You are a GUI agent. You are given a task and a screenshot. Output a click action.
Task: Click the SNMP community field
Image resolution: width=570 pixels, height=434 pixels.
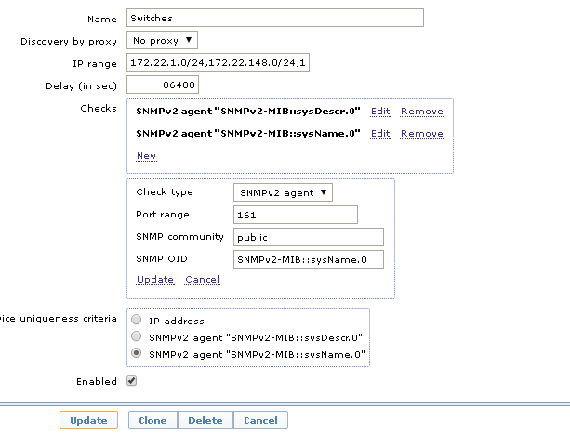pyautogui.click(x=307, y=237)
